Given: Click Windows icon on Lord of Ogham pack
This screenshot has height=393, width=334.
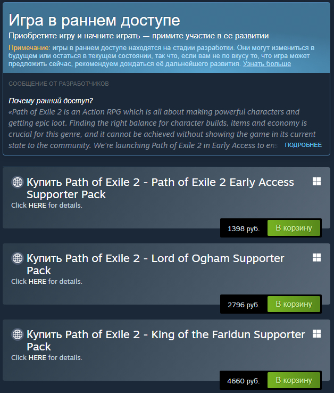Looking at the screenshot, I should point(316,258).
